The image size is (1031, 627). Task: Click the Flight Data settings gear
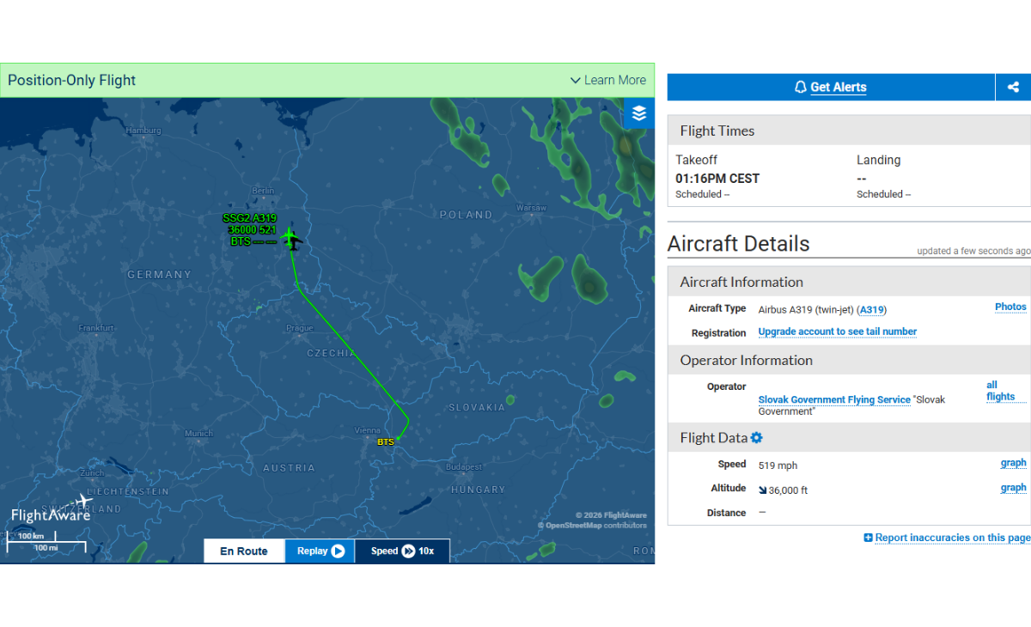point(756,438)
